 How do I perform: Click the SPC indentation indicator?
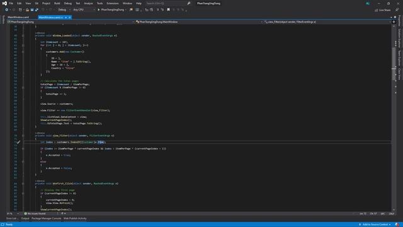(383, 214)
